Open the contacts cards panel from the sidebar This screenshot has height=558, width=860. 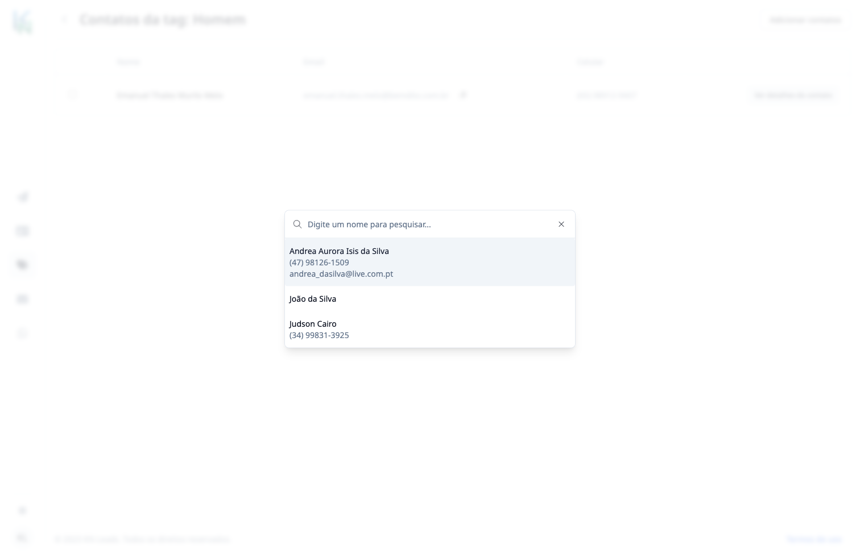click(x=23, y=231)
